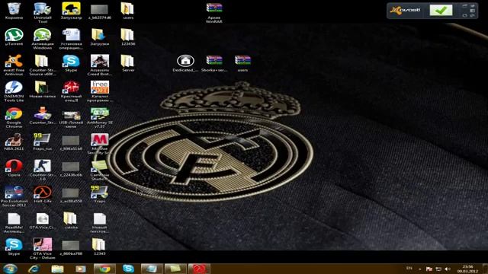Screen dimensions: 488x274
Task: Open the GTA Vice City disc image file
Action: (43, 219)
